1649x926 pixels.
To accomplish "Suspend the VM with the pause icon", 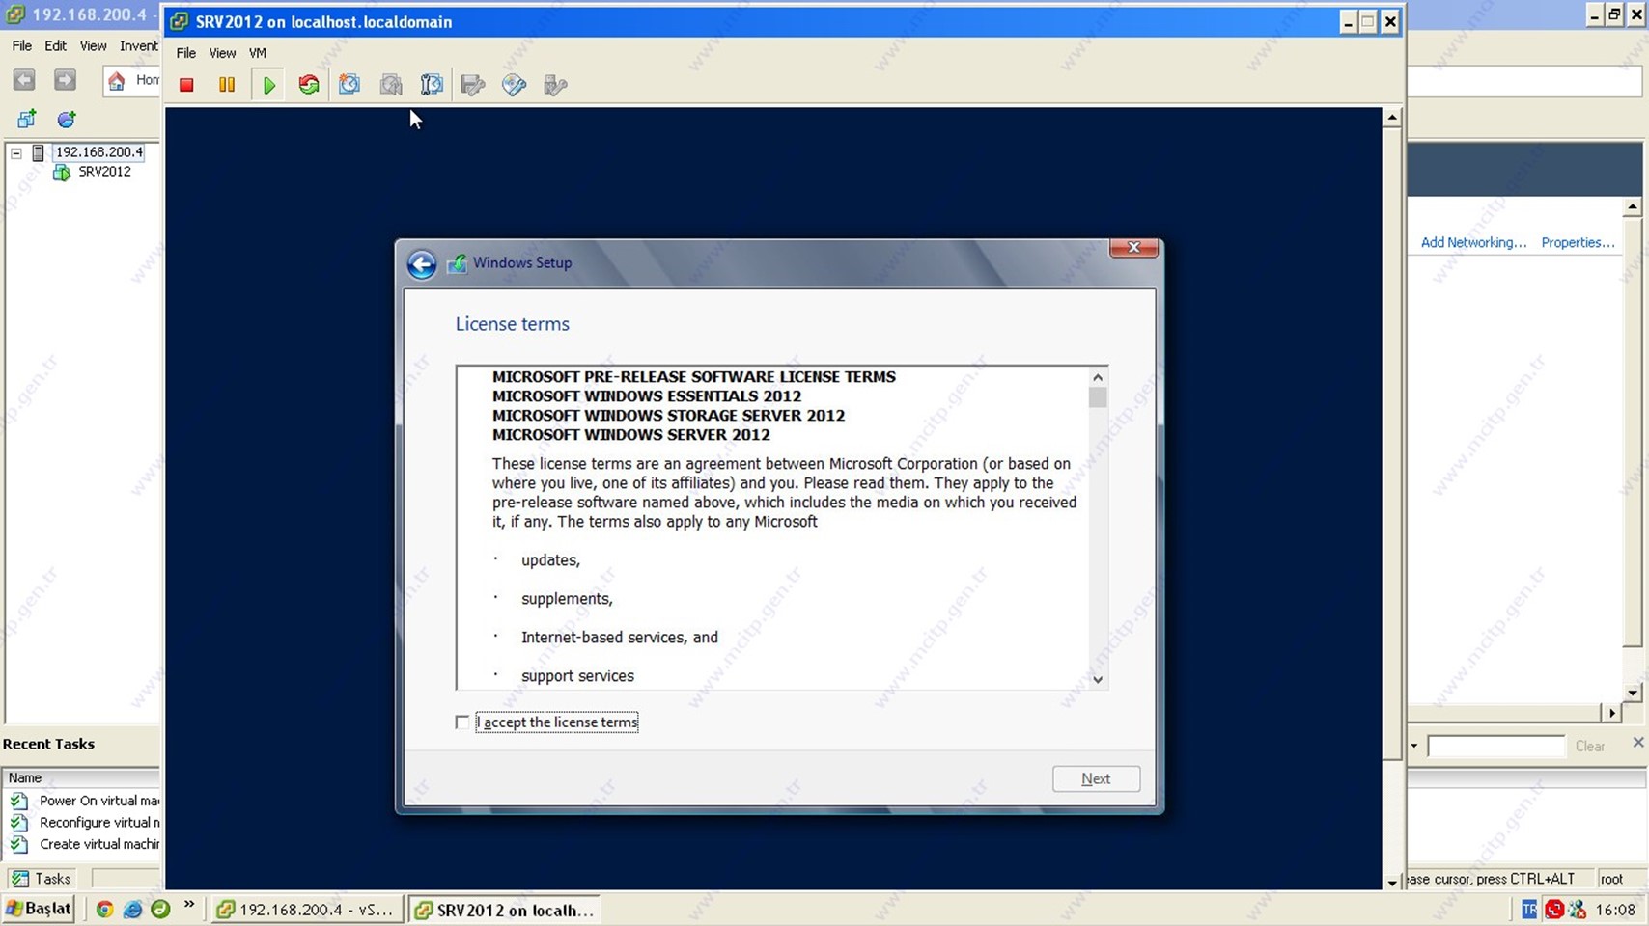I will click(x=227, y=85).
